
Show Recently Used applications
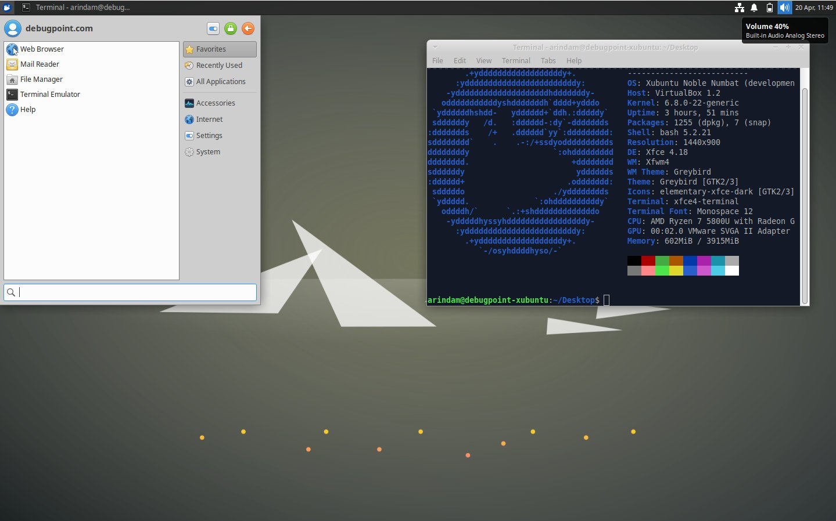(x=220, y=66)
